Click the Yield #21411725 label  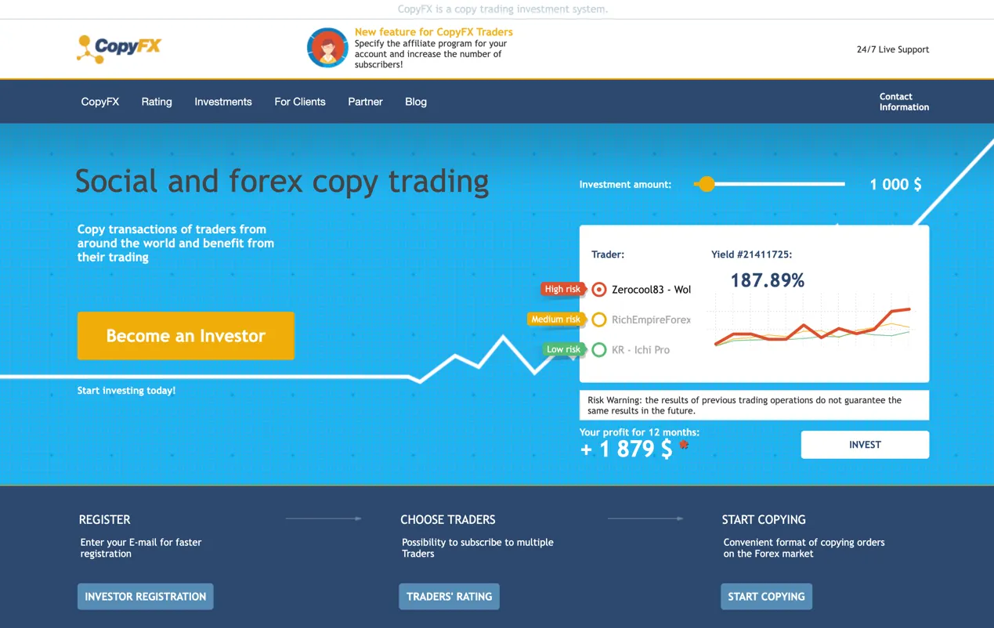click(751, 254)
